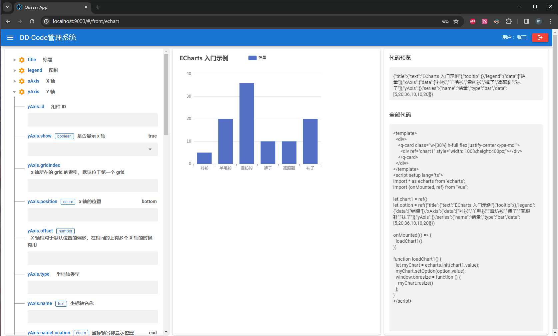Open the tab search dropdown arrow

tap(7, 7)
